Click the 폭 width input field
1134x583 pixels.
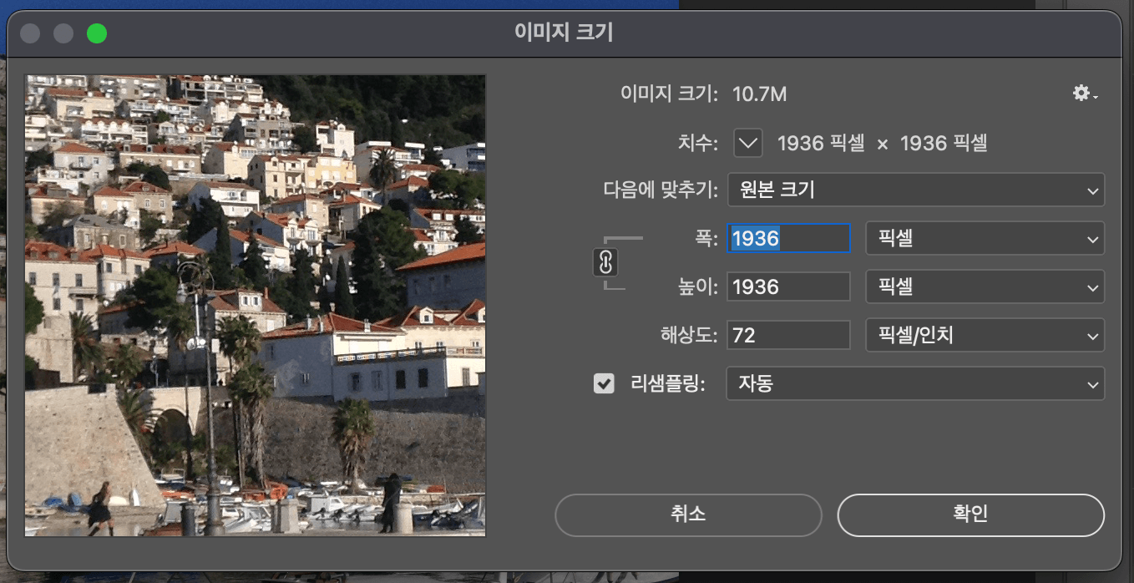tap(788, 239)
